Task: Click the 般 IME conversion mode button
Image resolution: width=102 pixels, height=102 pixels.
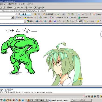Action: [89, 96]
